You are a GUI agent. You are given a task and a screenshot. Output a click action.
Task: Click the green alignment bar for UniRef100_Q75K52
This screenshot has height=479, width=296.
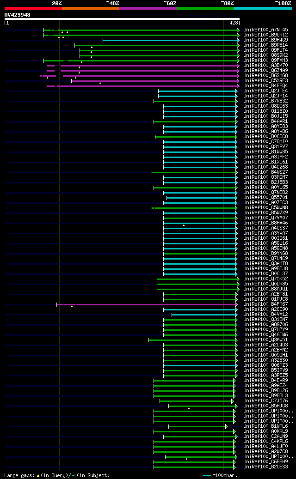point(198,279)
